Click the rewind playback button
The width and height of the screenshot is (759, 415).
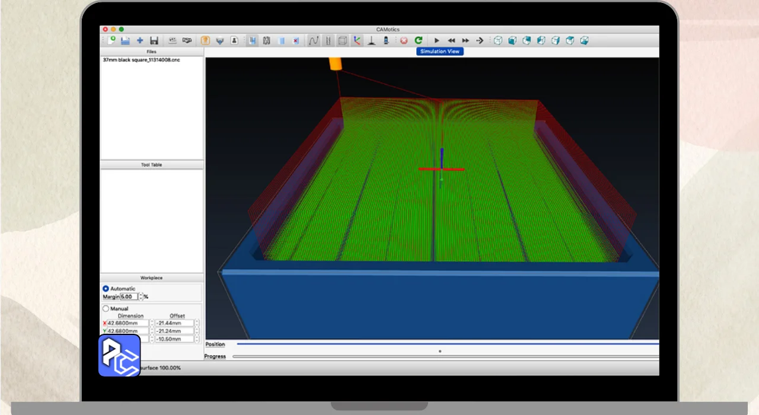pos(451,40)
